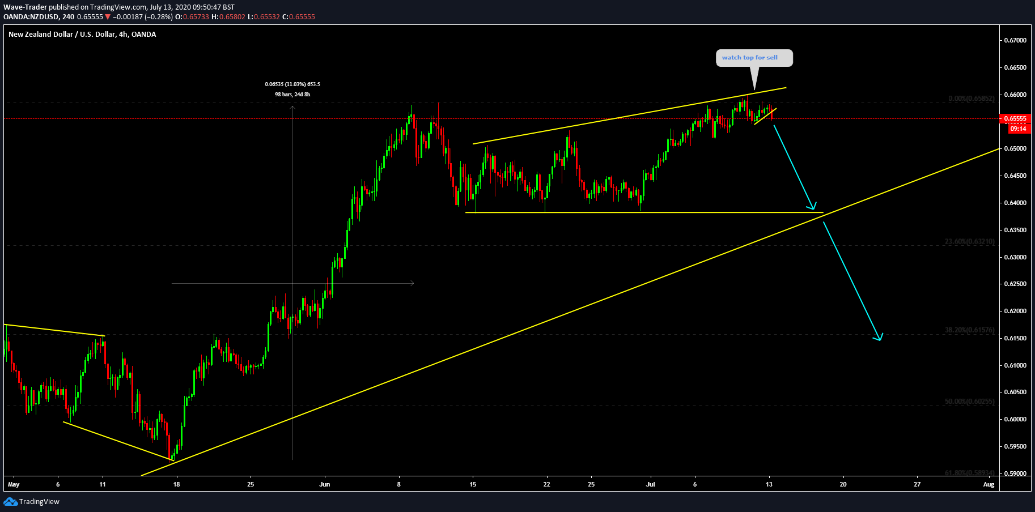The height and width of the screenshot is (512, 1035).
Task: Click the '98 bars, 24d 8h' label
Action: click(x=292, y=95)
